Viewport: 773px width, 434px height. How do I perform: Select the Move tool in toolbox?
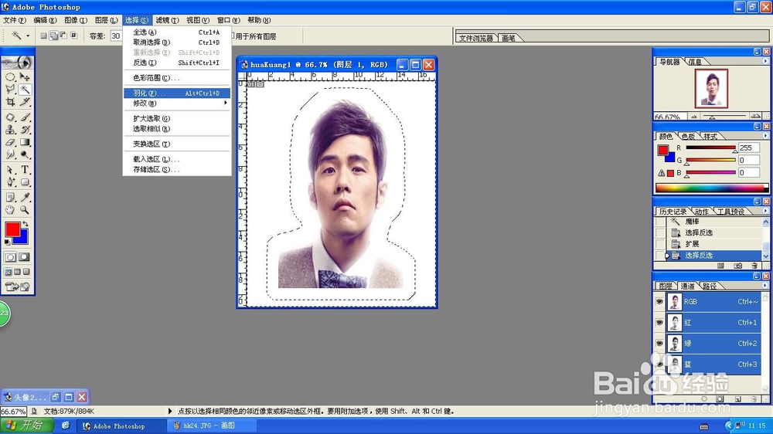[x=25, y=77]
